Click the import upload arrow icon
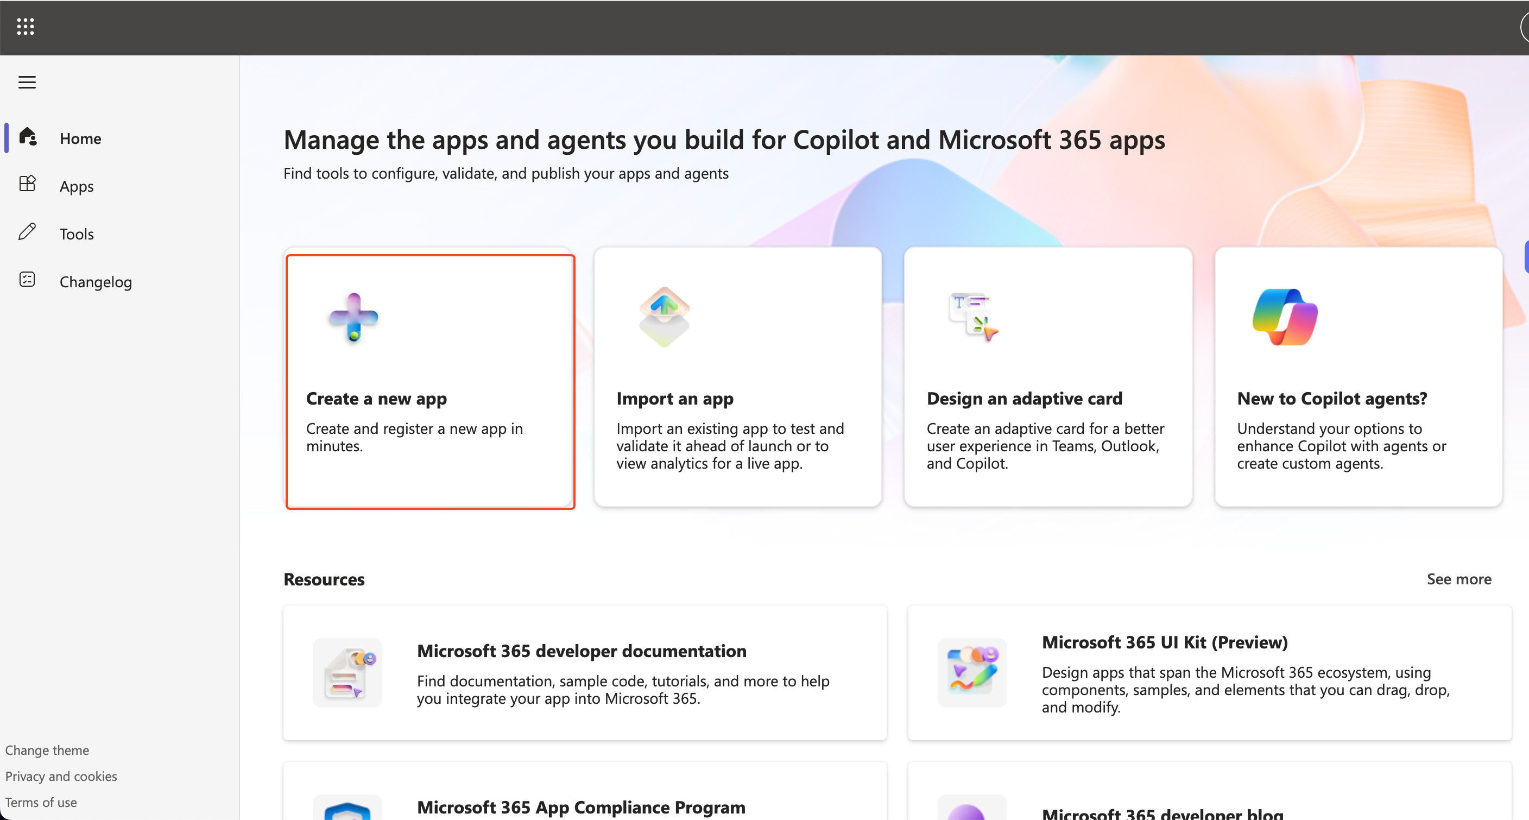 click(x=664, y=317)
